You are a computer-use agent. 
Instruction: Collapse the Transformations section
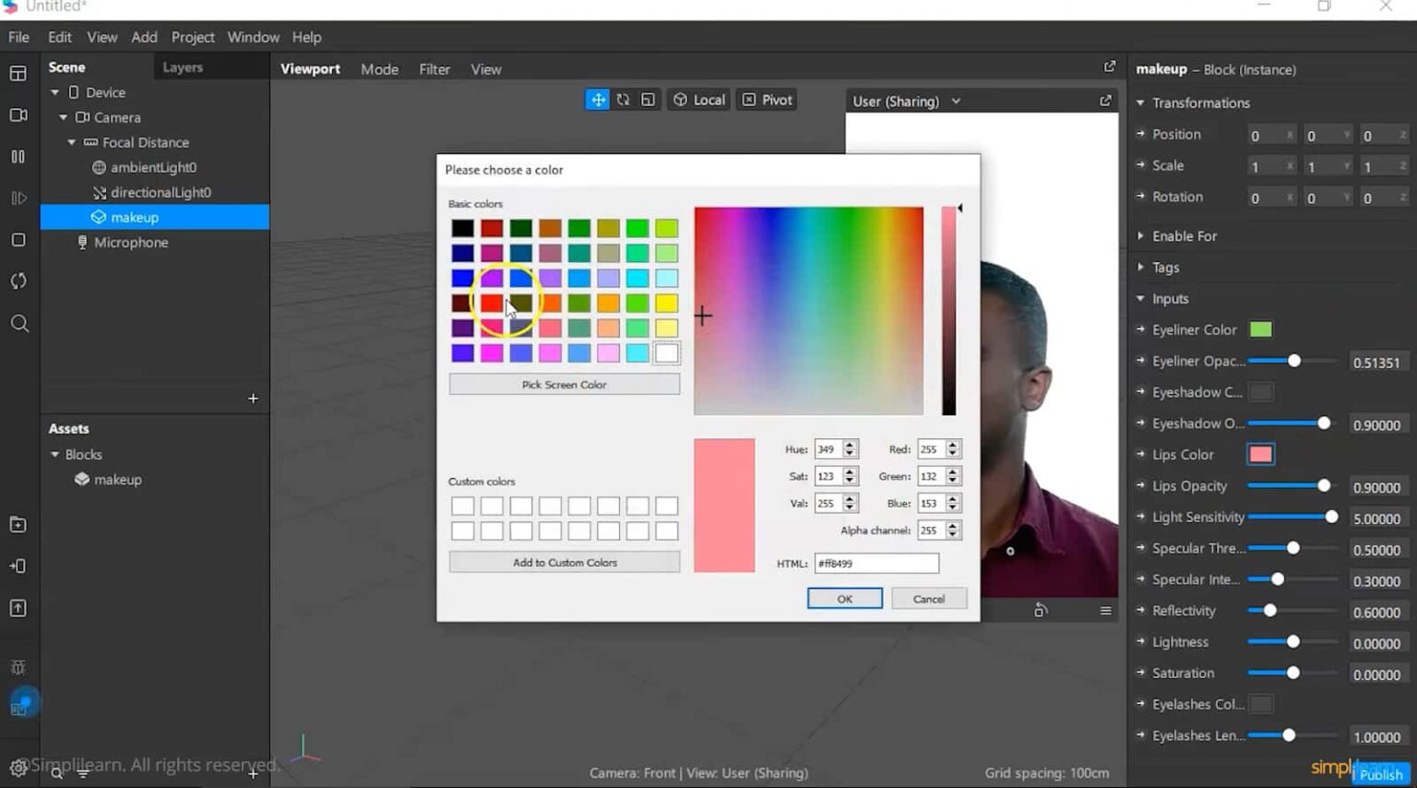pyautogui.click(x=1141, y=102)
